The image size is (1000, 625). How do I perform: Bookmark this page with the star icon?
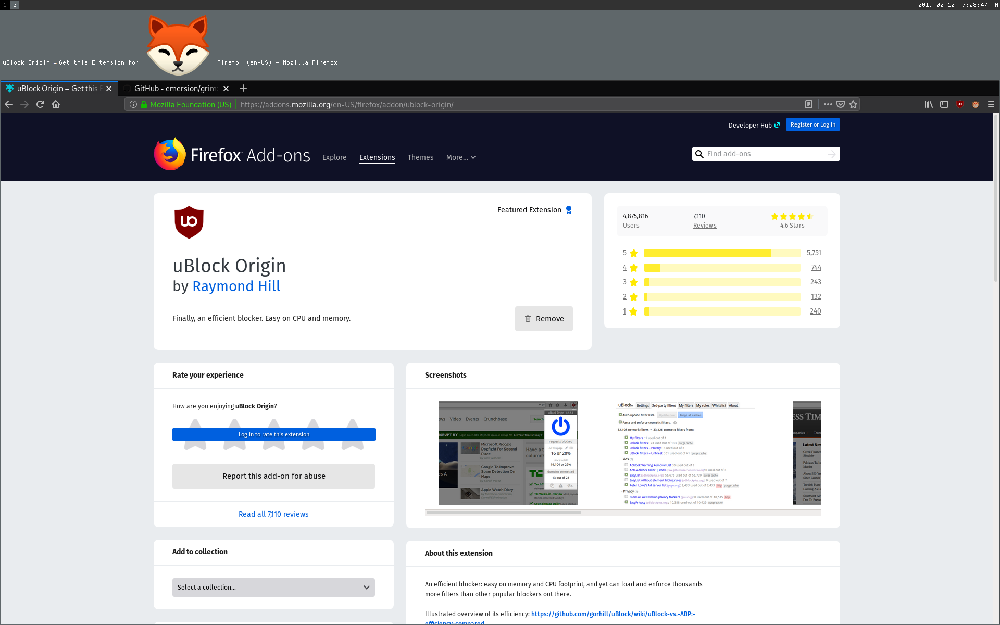[x=853, y=104]
